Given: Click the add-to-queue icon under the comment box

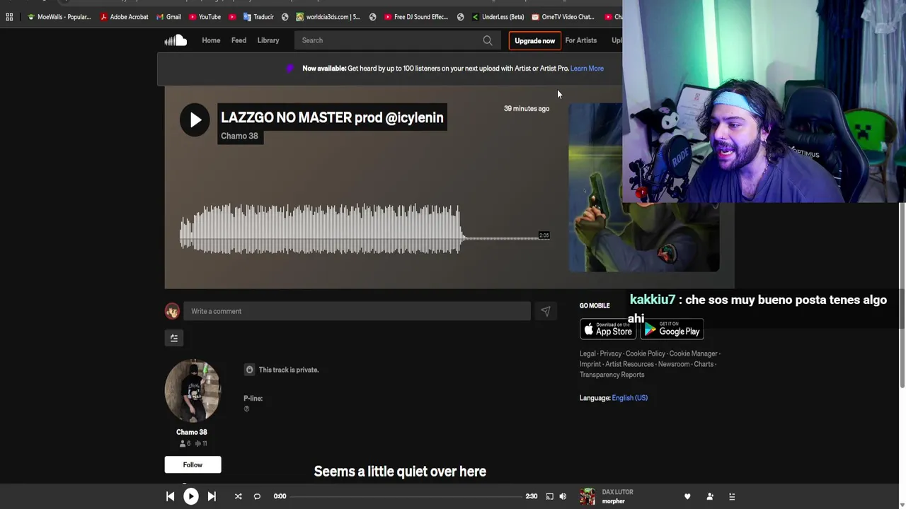Looking at the screenshot, I should click(174, 338).
